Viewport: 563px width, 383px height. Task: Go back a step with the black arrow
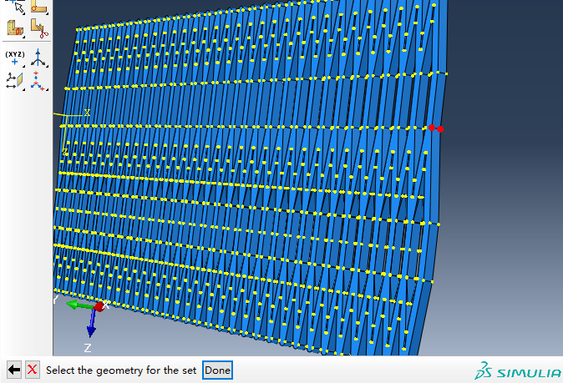[x=14, y=370]
